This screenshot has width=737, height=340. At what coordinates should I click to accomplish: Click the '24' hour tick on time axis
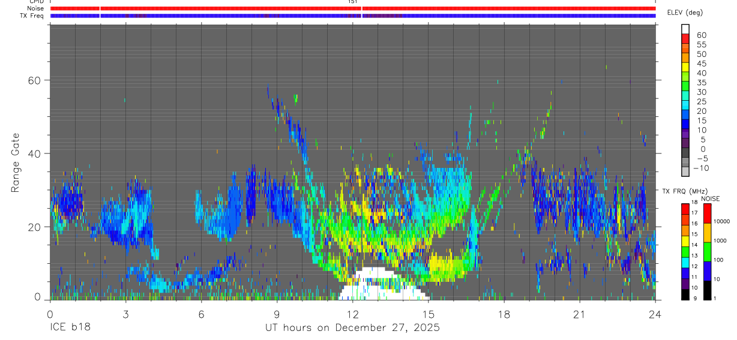(655, 314)
